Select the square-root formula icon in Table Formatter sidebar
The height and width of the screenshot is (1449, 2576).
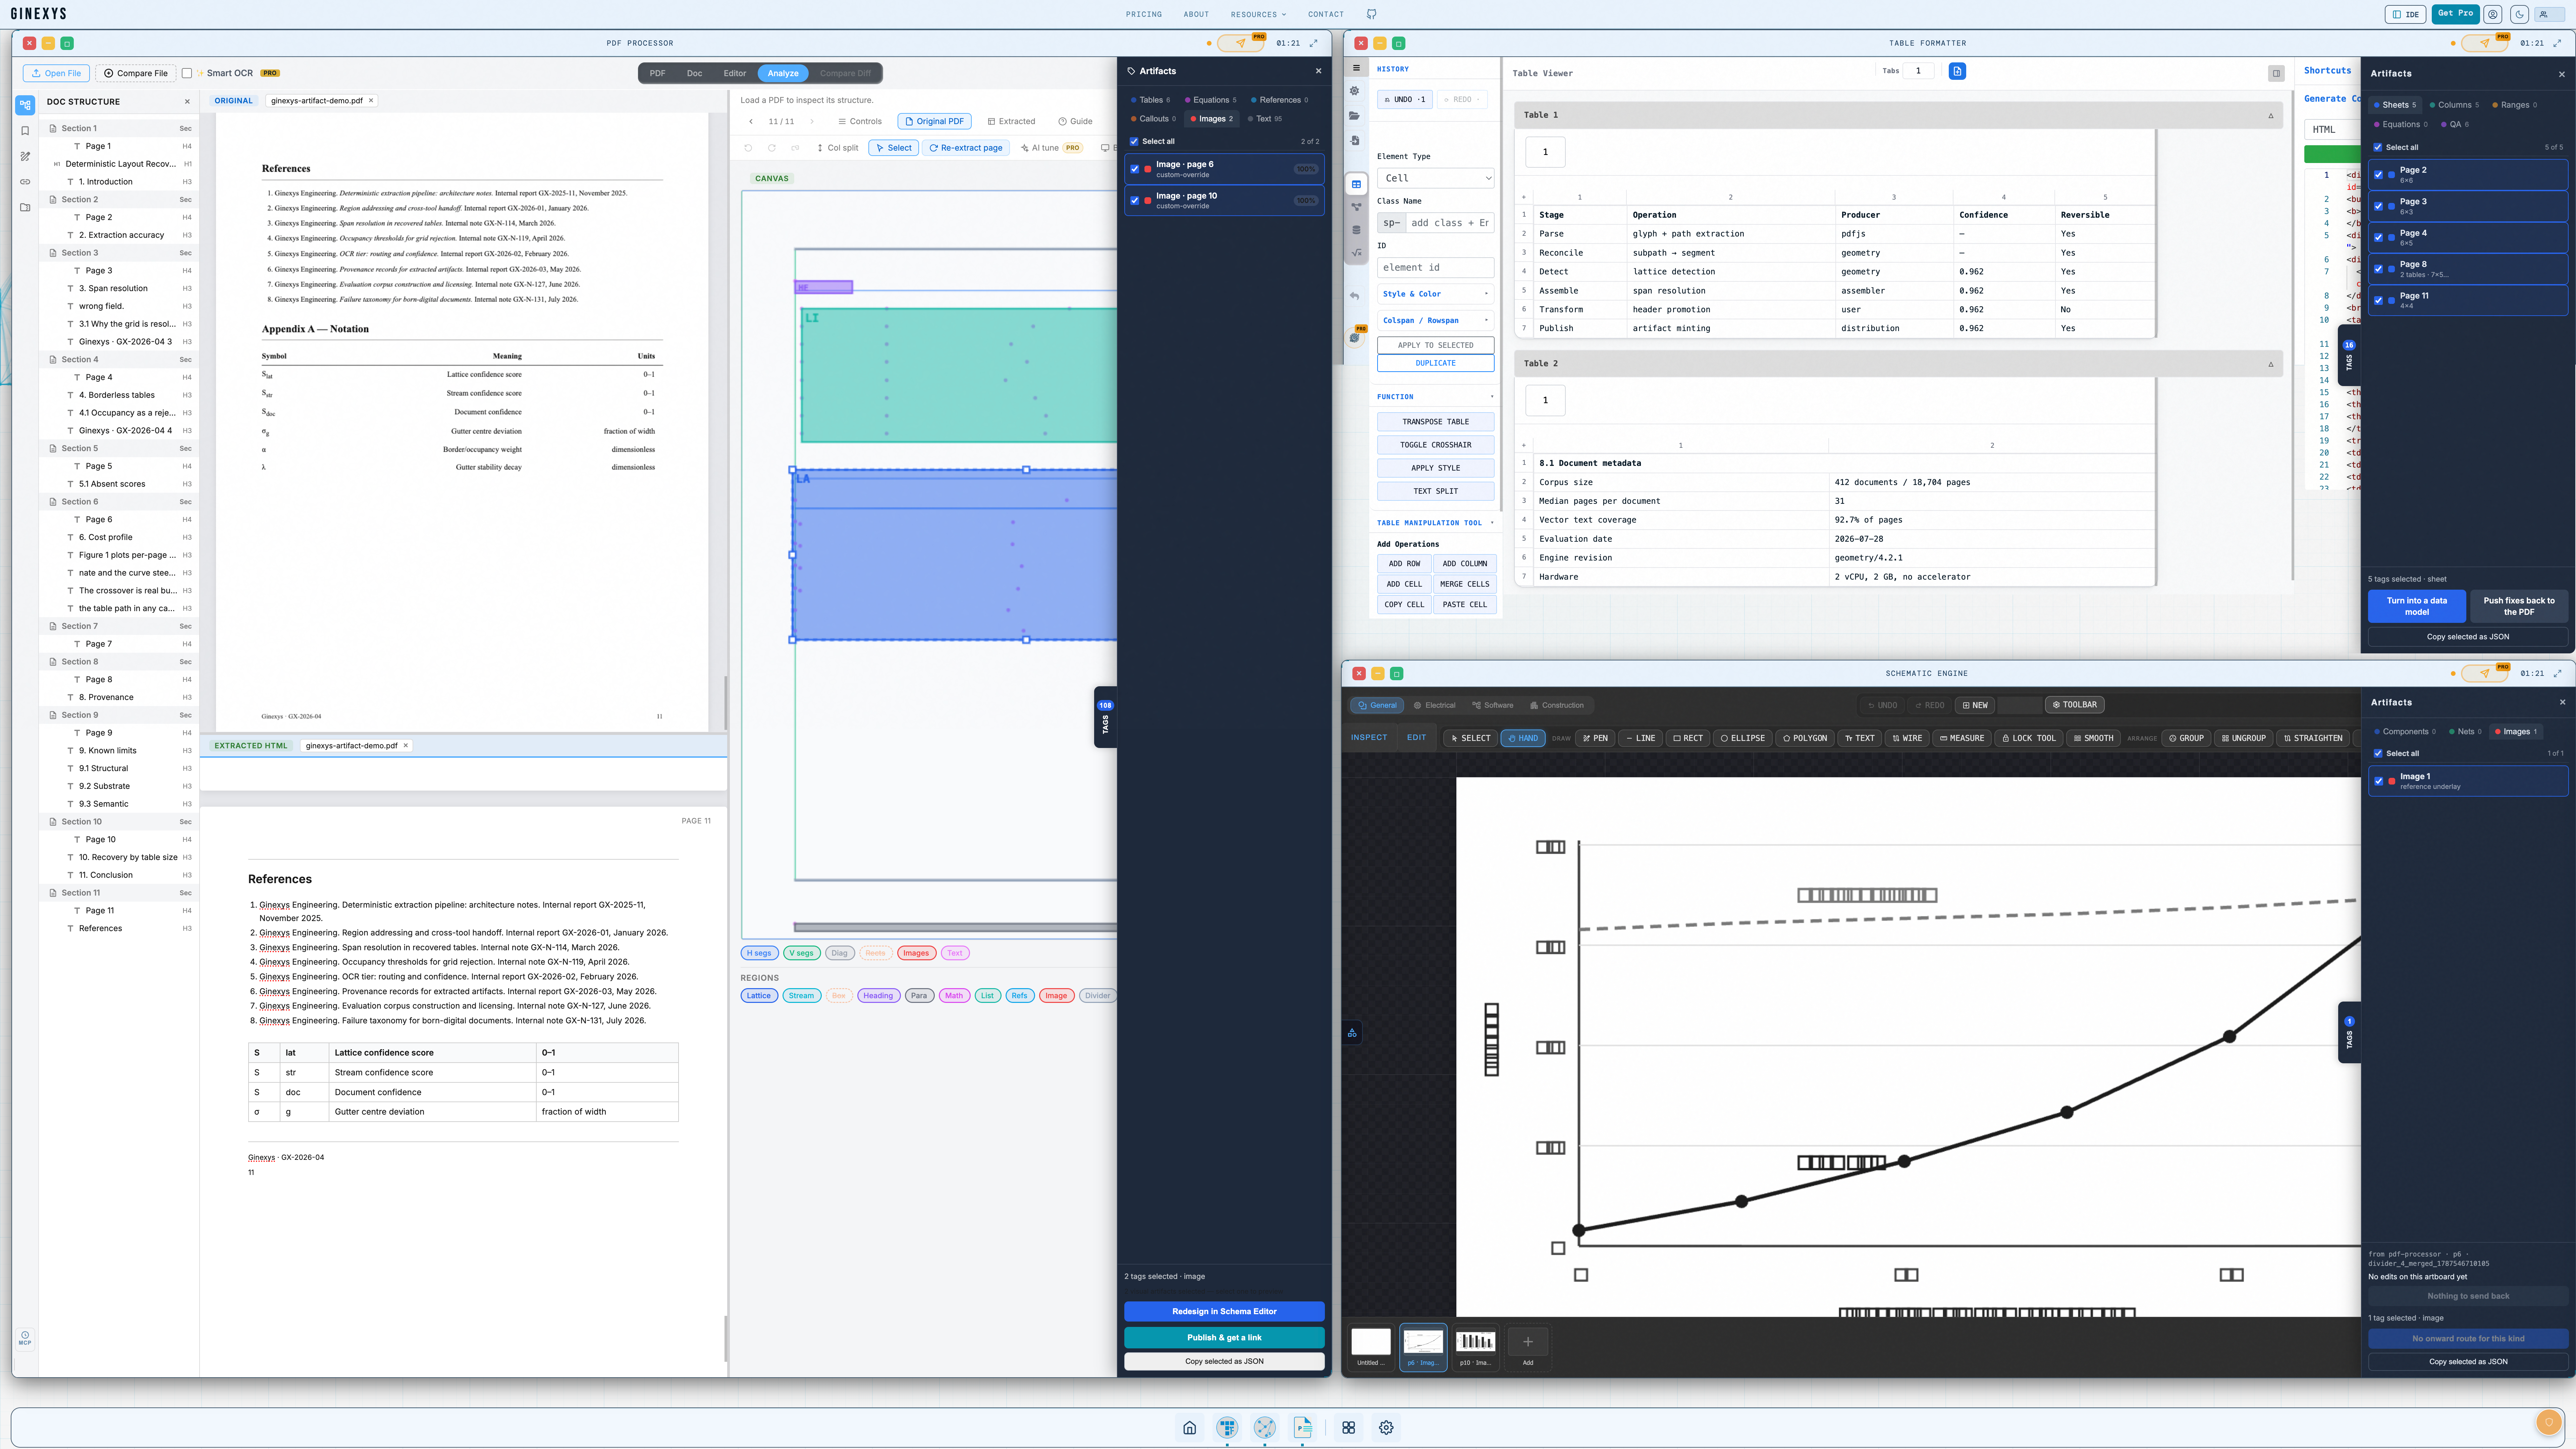pyautogui.click(x=1356, y=253)
